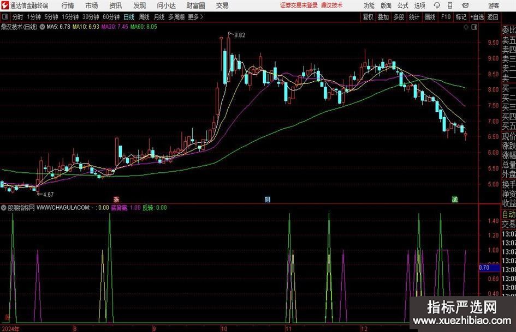The image size is (516, 332).
Task: Open the 版面 menu
Action: pyautogui.click(x=386, y=5)
